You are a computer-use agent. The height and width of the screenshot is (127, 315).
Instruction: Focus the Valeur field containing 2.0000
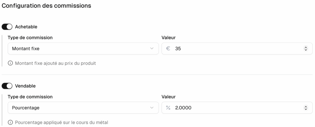pos(237,108)
